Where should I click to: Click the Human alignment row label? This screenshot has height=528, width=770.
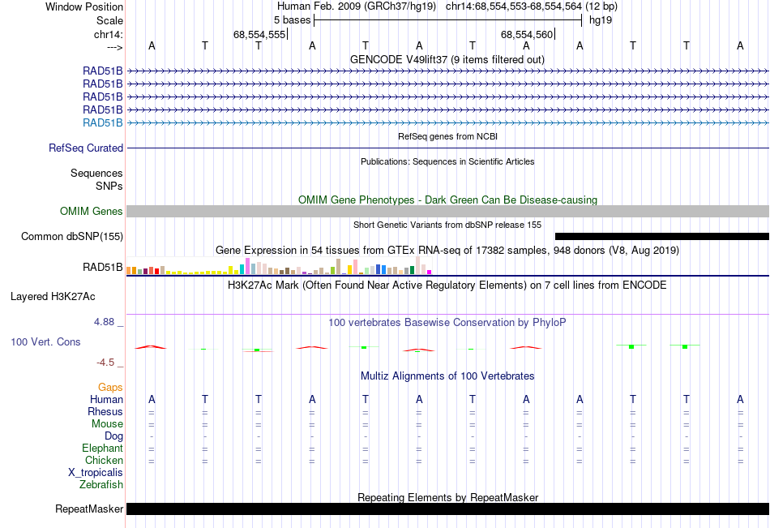click(106, 399)
